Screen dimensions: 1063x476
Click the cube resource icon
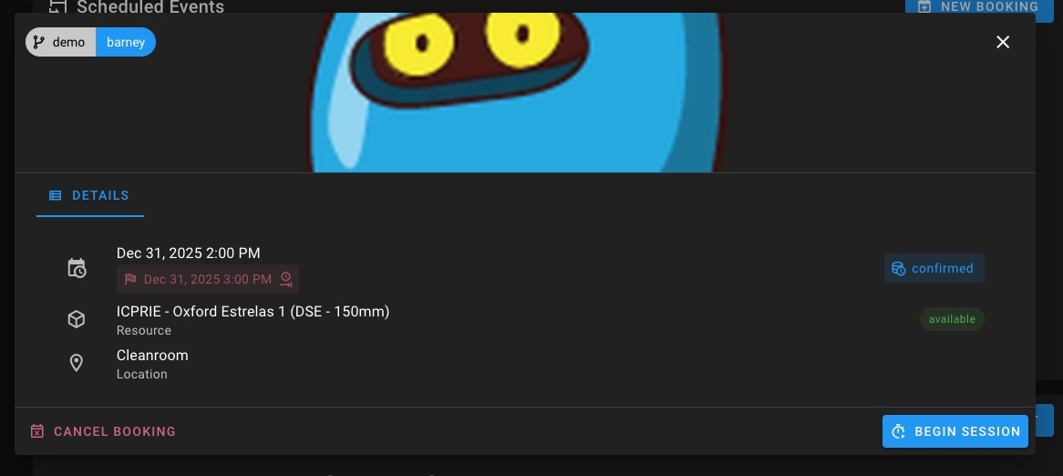(77, 319)
